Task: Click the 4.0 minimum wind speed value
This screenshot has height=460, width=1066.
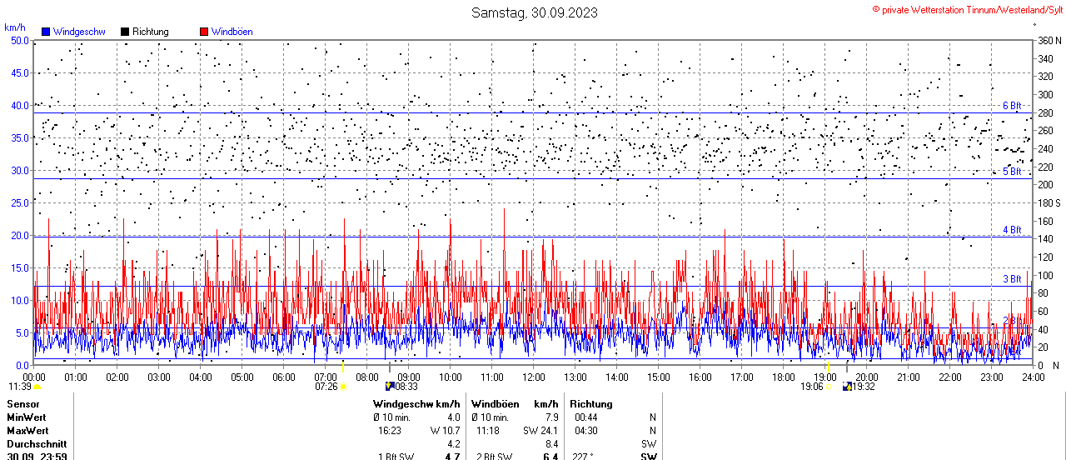Action: (x=454, y=417)
